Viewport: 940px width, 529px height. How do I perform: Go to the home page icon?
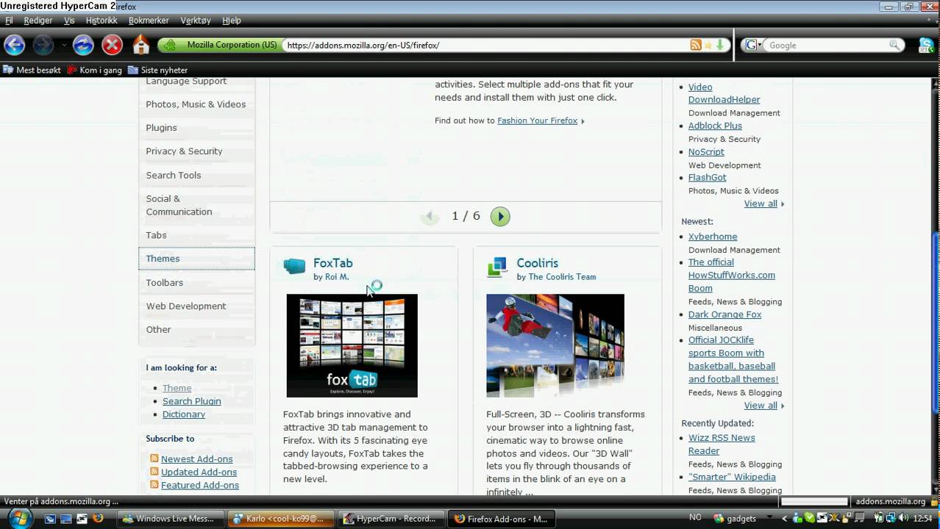click(x=141, y=45)
